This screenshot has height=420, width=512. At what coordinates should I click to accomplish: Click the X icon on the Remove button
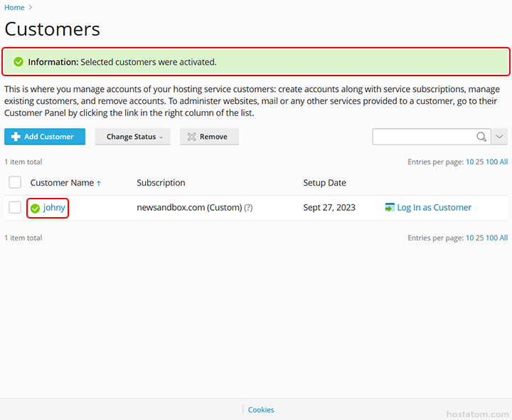191,137
